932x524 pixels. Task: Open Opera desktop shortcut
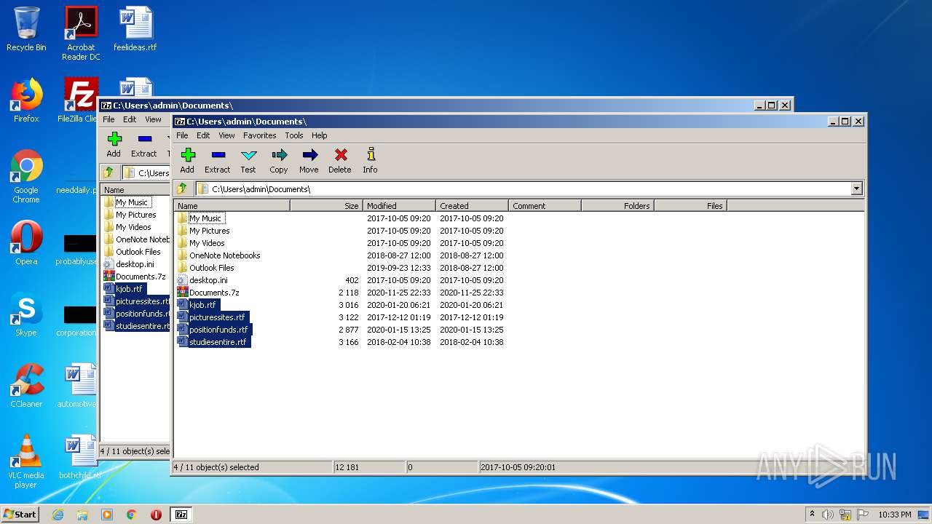(26, 243)
